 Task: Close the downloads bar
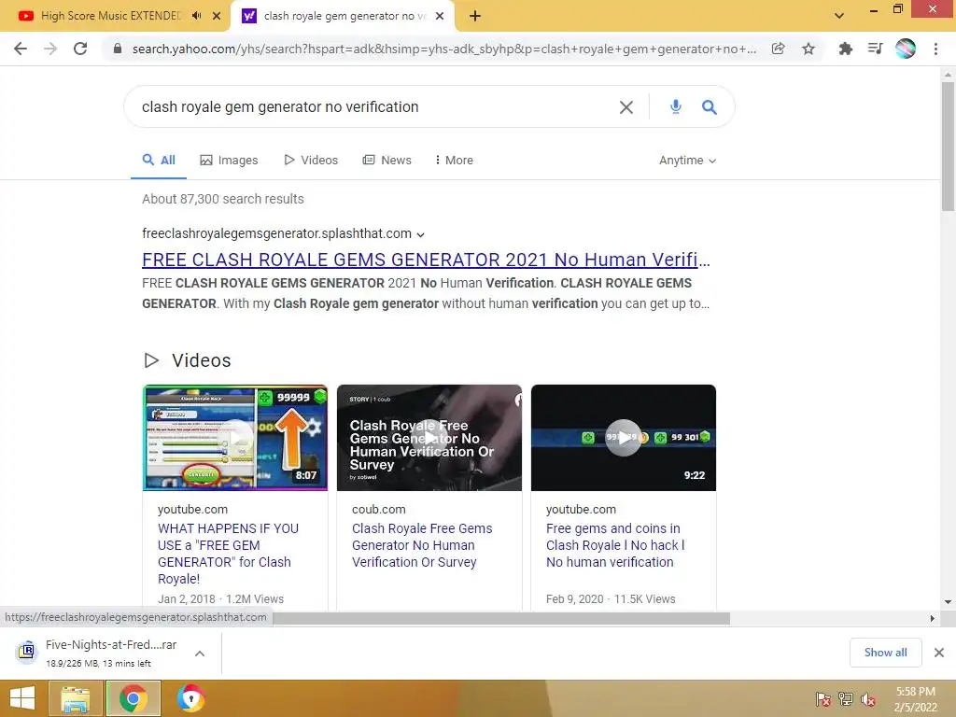(x=939, y=653)
